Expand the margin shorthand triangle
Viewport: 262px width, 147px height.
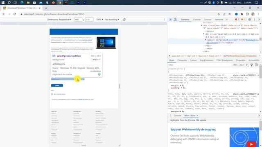click(x=180, y=85)
